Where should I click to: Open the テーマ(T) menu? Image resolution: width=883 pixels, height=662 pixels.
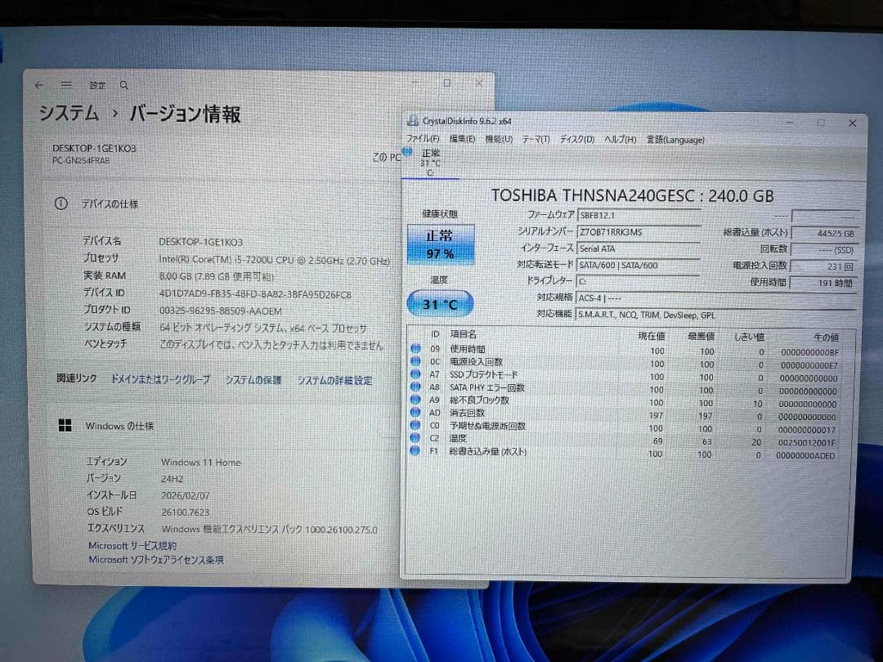pos(532,140)
